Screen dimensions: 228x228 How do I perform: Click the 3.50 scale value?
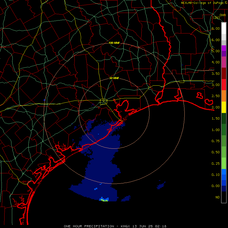click(x=216, y=73)
